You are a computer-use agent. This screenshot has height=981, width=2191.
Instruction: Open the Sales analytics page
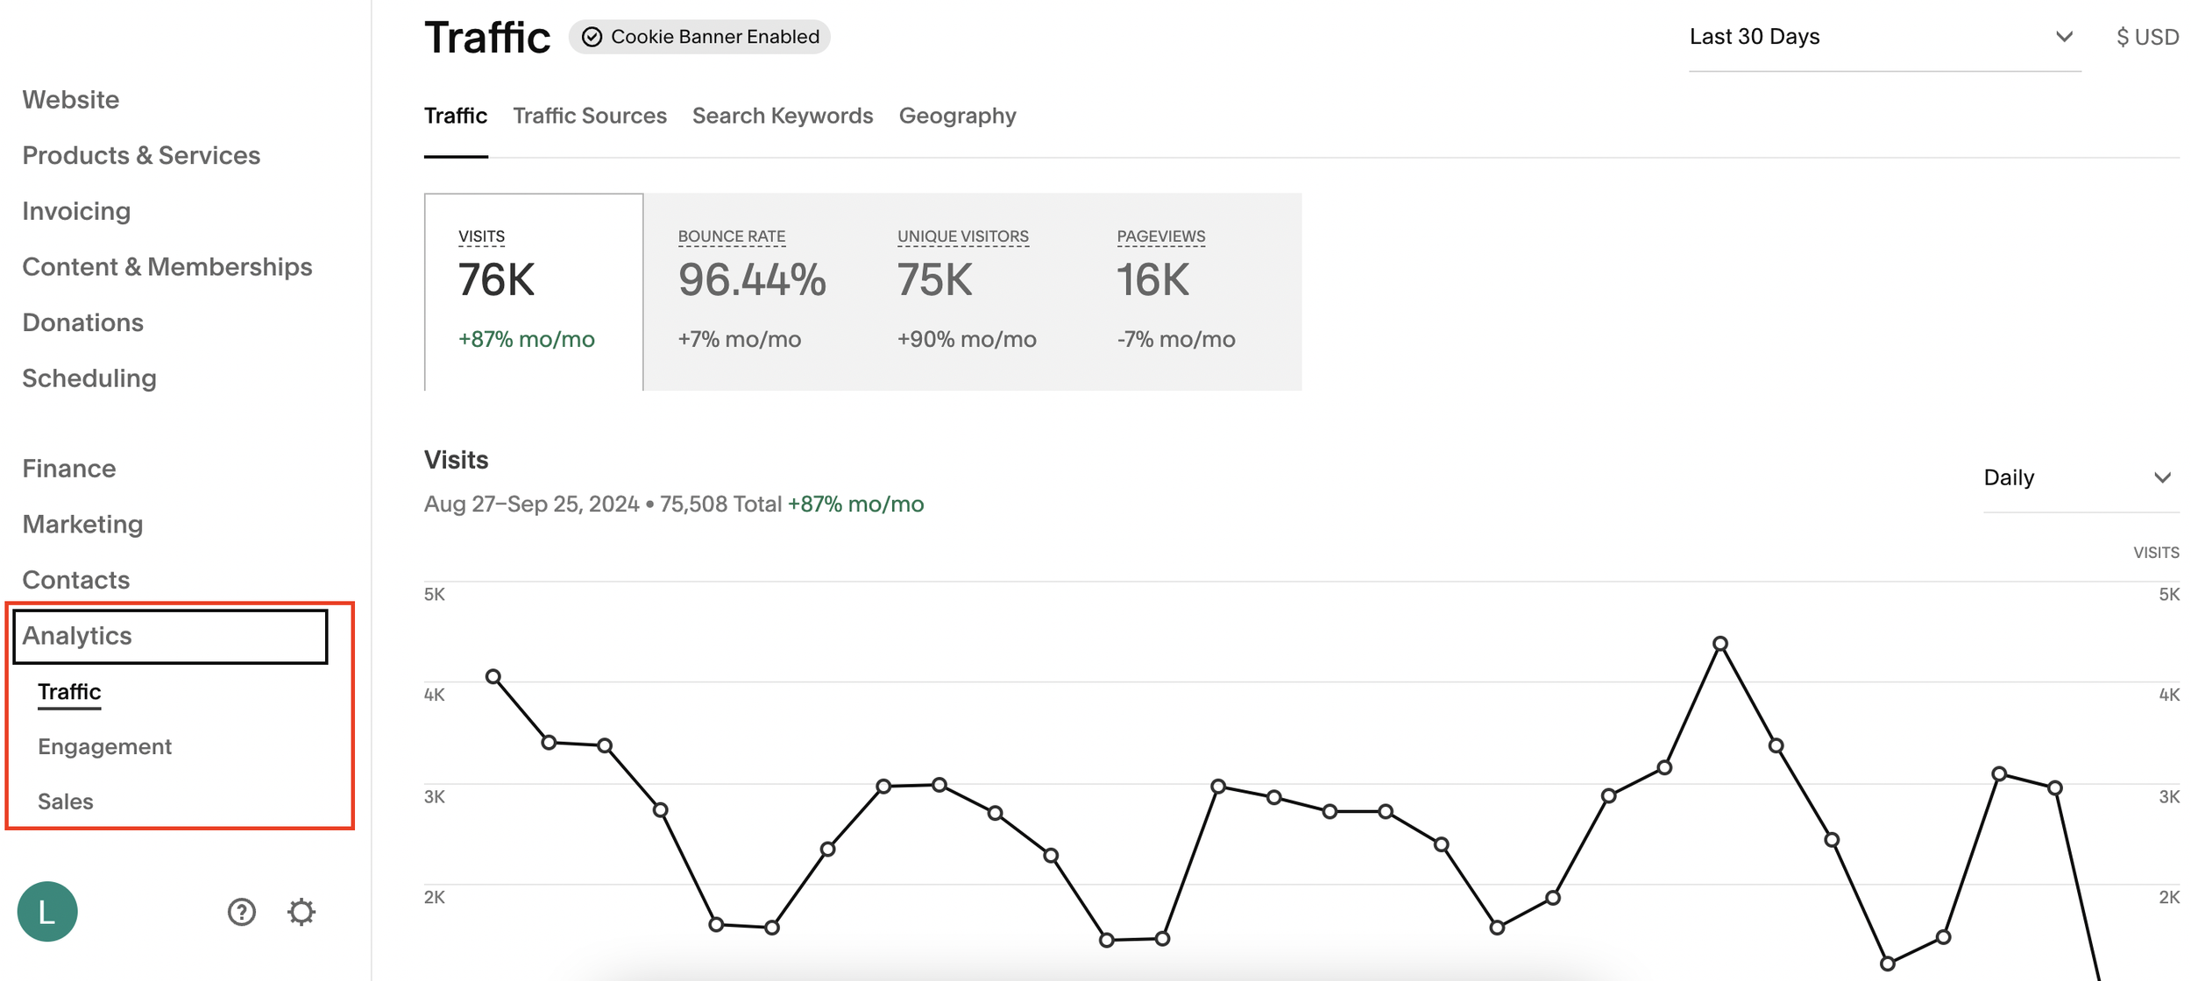[65, 801]
